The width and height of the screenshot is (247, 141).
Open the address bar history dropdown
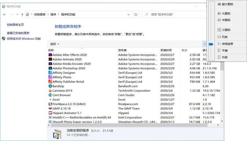pyautogui.click(x=129, y=15)
